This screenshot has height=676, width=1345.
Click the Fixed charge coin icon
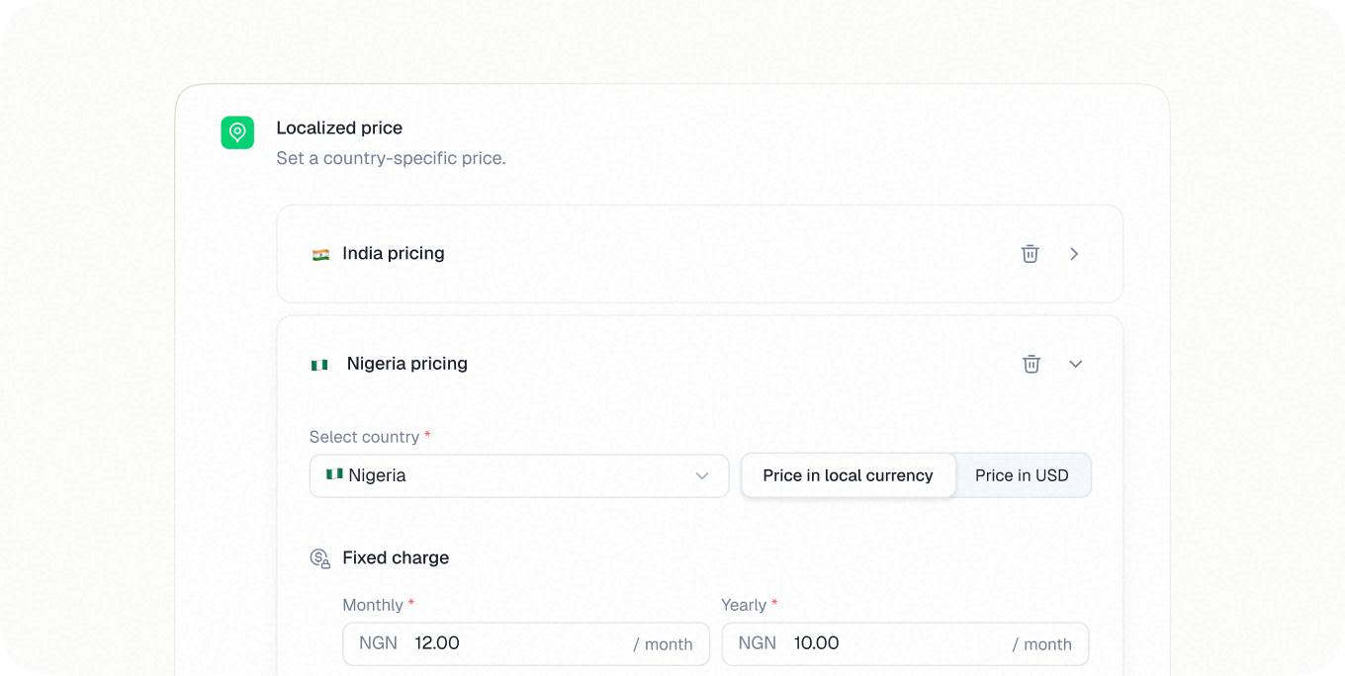pyautogui.click(x=318, y=557)
